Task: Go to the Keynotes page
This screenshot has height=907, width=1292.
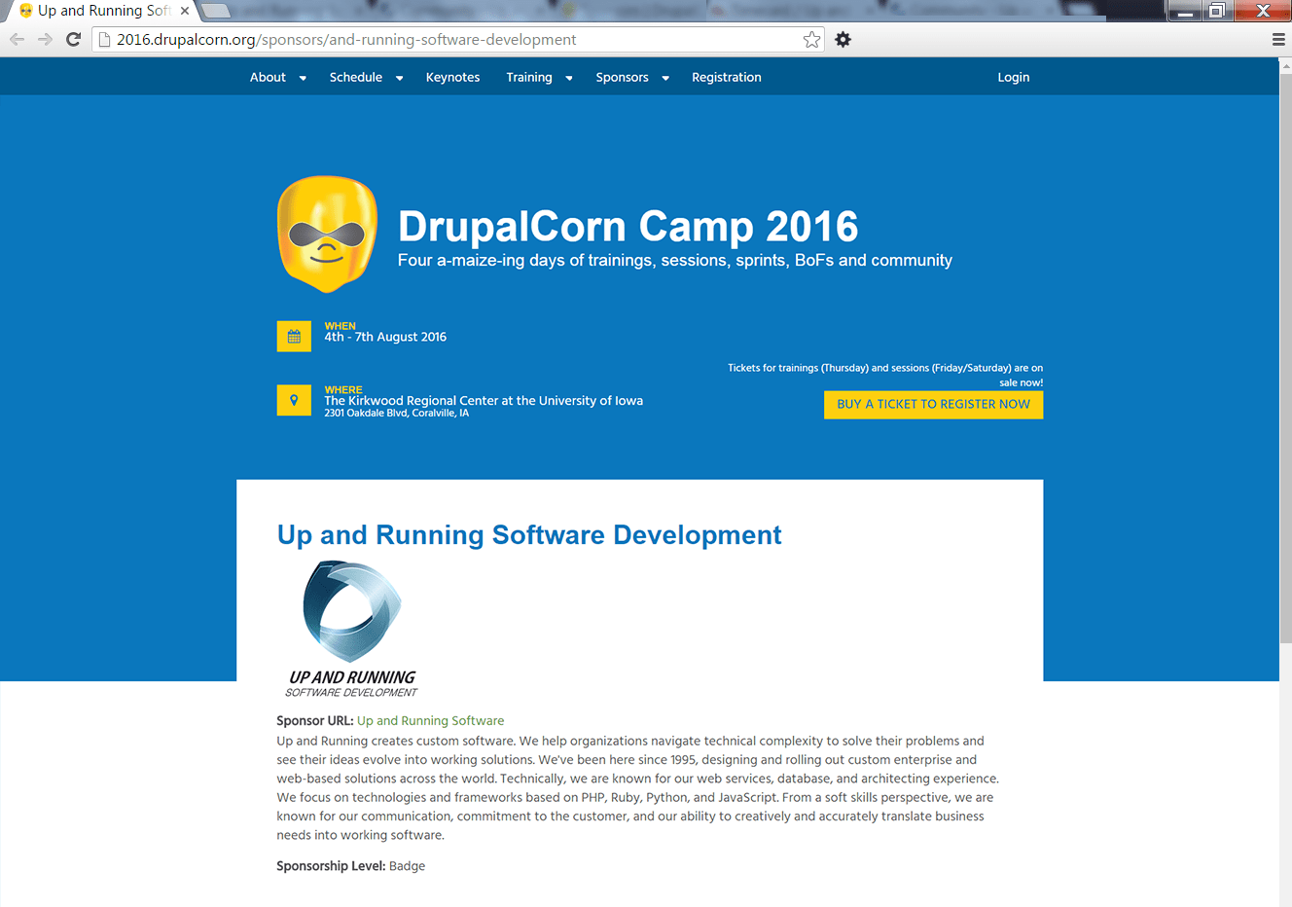Action: pos(452,77)
